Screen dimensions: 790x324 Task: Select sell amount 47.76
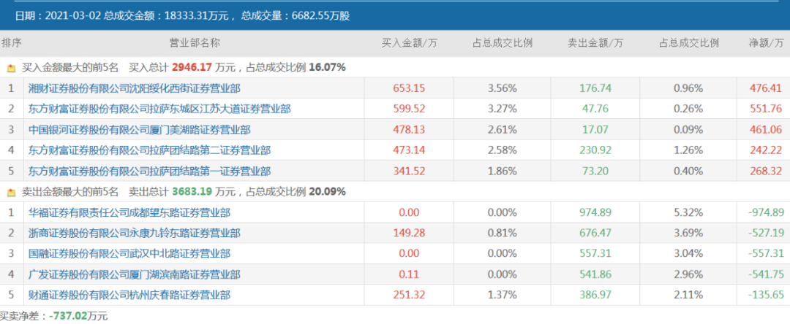click(x=595, y=109)
